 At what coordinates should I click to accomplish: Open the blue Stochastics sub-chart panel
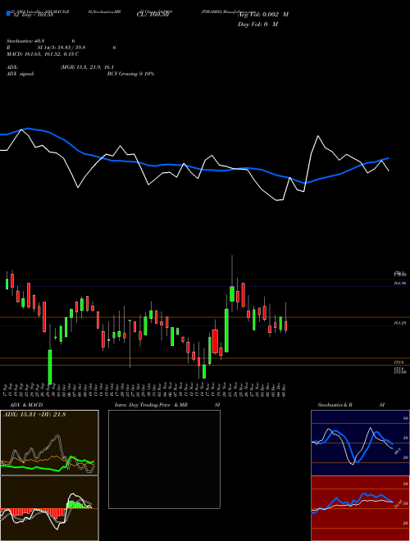(360, 443)
